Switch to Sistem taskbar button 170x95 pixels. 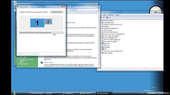coord(53,93)
